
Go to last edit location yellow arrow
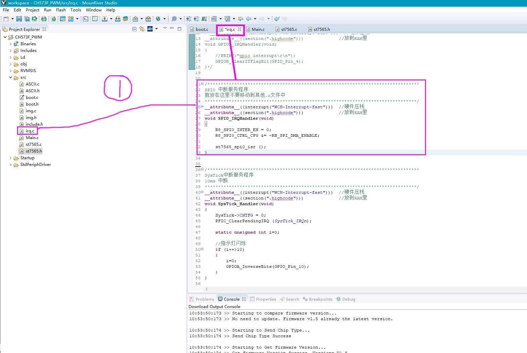pos(241,19)
